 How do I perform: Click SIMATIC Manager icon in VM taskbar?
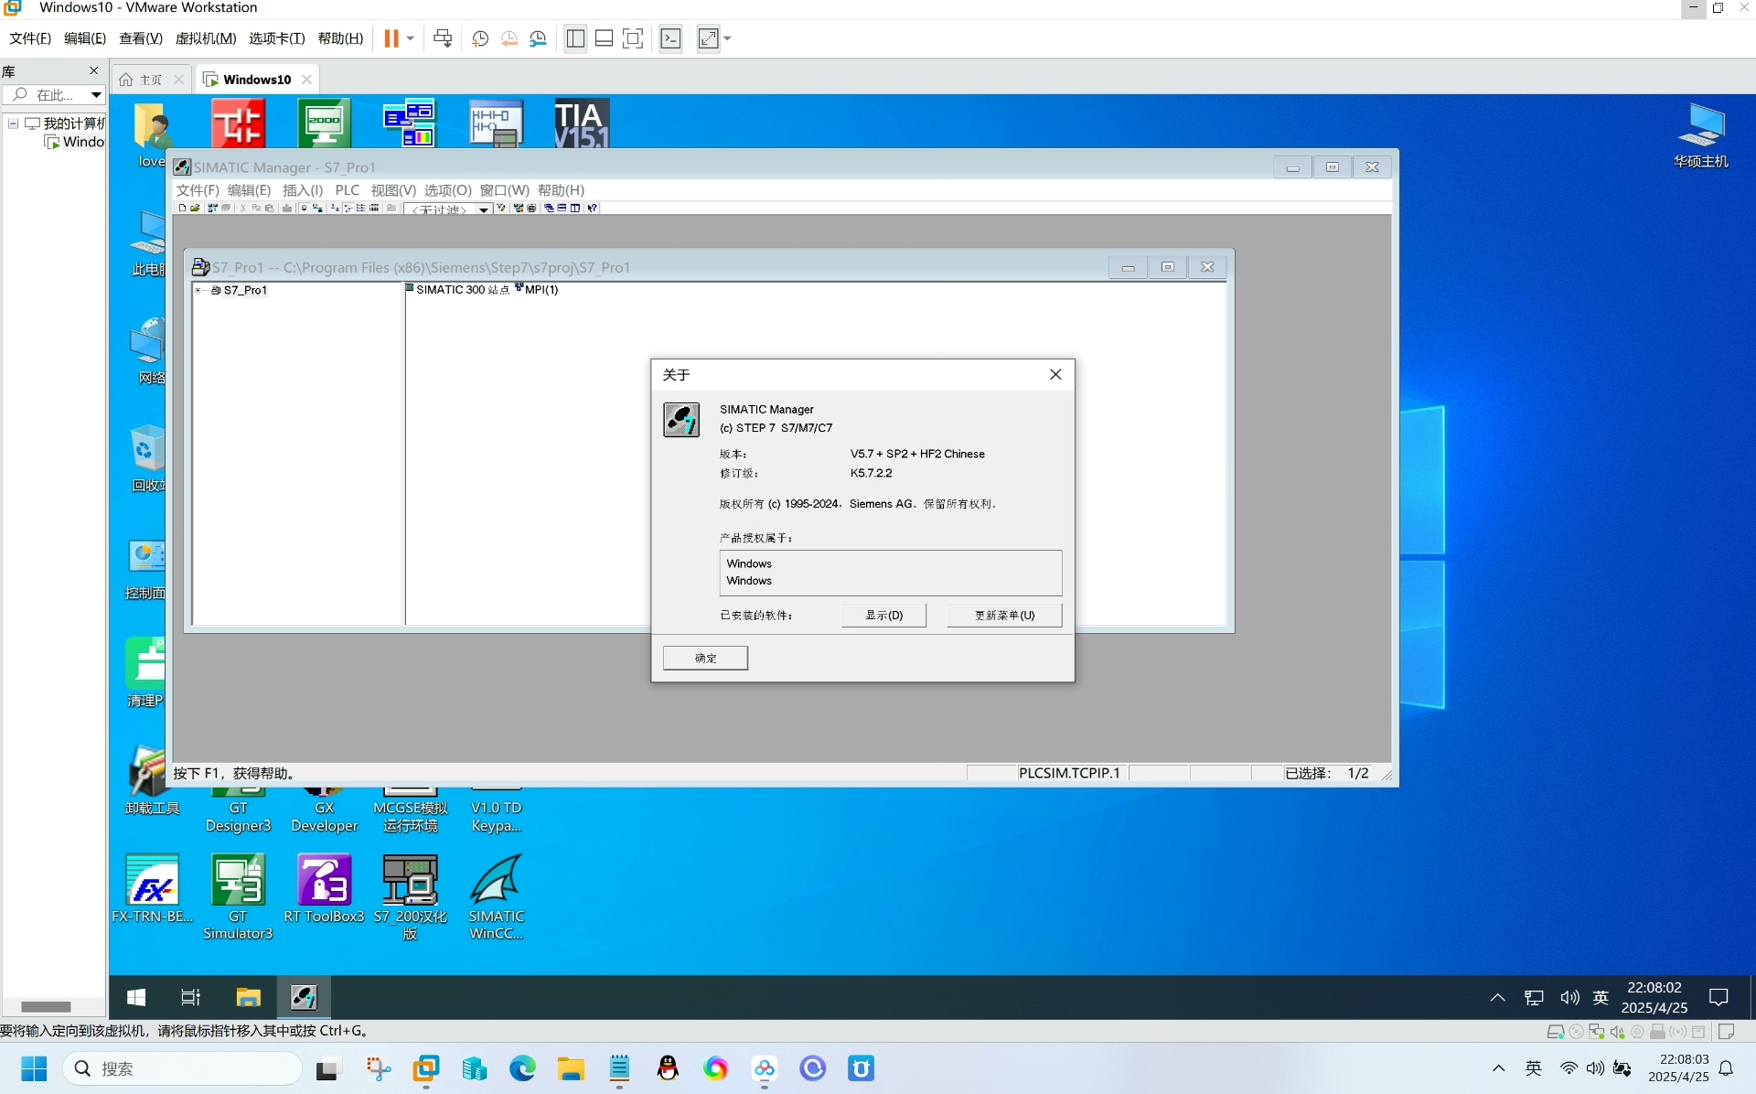303,997
